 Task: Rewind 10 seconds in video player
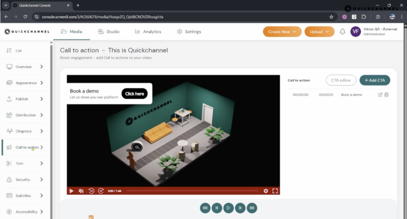pos(91,191)
